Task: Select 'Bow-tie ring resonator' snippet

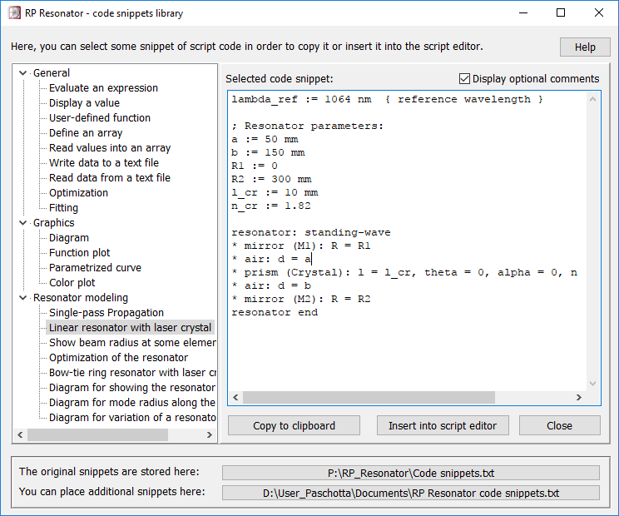Action: tap(132, 373)
